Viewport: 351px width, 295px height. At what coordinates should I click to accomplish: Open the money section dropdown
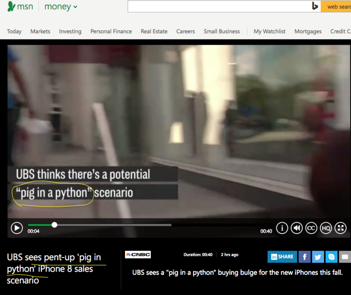coord(61,7)
